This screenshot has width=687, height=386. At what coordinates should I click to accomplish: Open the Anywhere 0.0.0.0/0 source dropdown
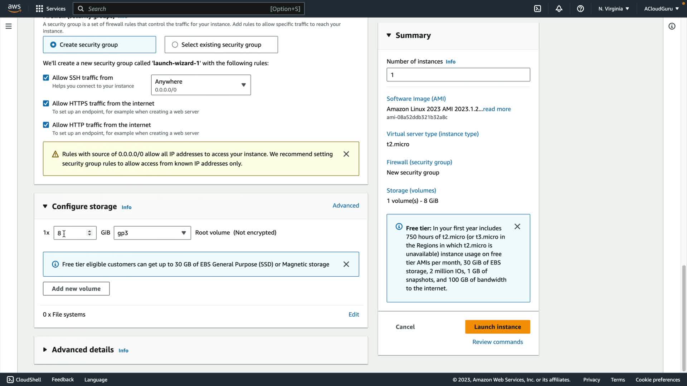(x=201, y=85)
